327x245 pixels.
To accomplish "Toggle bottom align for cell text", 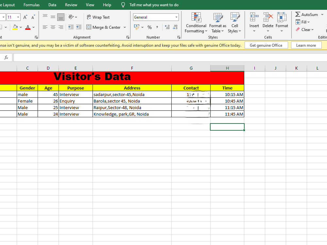I will point(61,17).
